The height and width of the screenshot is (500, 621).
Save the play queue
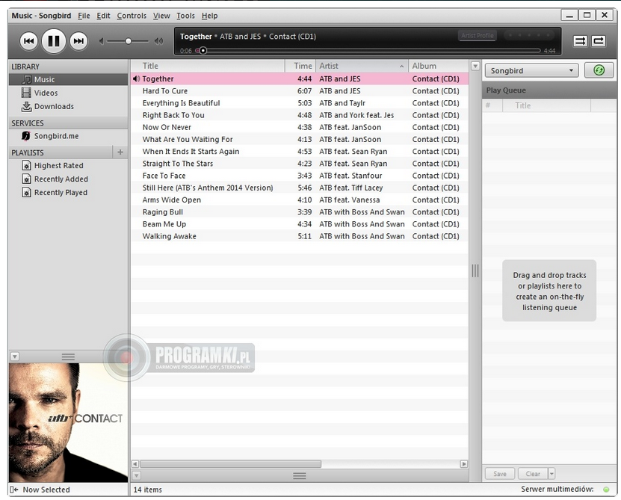500,473
